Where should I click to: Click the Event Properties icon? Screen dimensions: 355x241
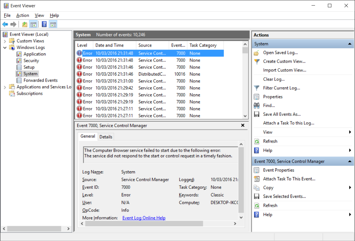click(256, 170)
